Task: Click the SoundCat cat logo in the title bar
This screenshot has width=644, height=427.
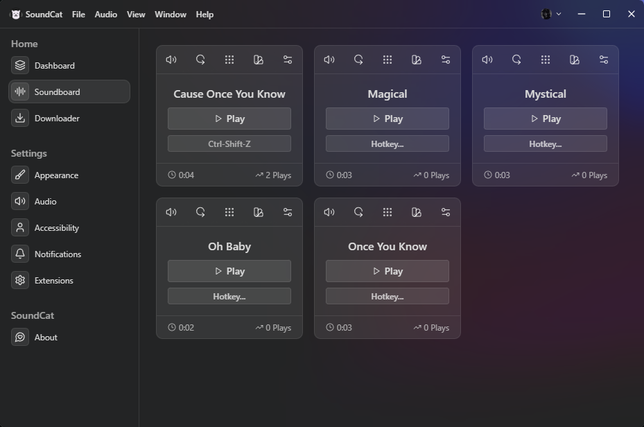Action: click(15, 14)
